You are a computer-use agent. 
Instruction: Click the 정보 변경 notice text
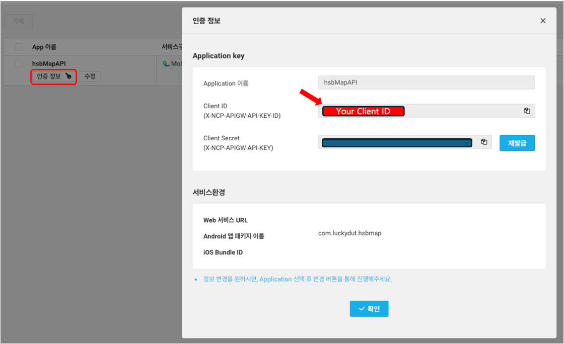click(x=298, y=279)
